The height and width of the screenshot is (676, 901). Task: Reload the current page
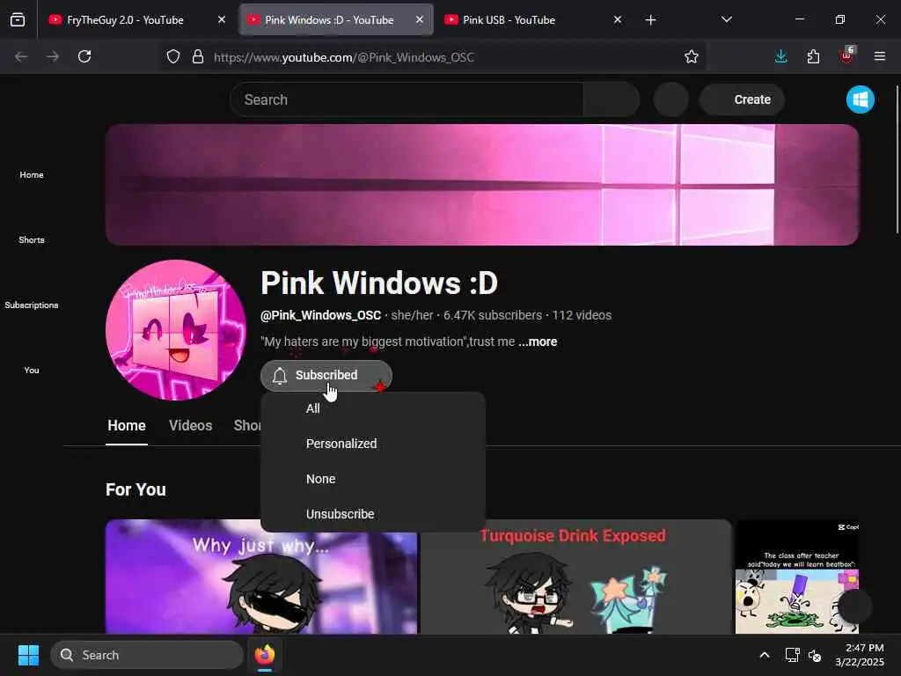click(84, 56)
